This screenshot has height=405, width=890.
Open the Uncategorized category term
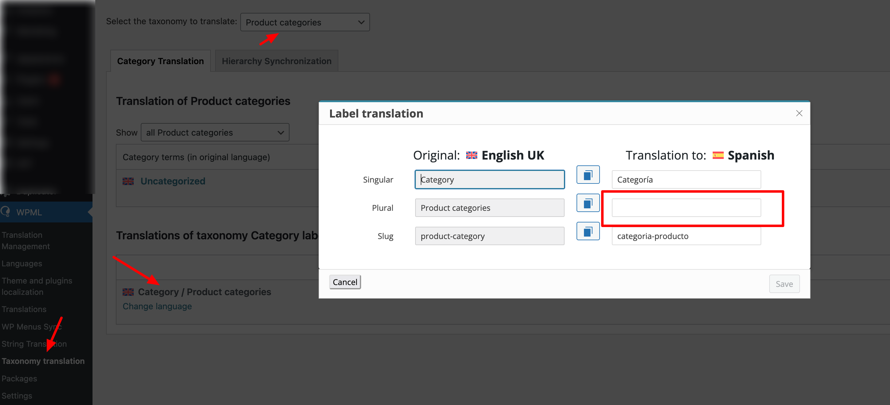(x=173, y=181)
